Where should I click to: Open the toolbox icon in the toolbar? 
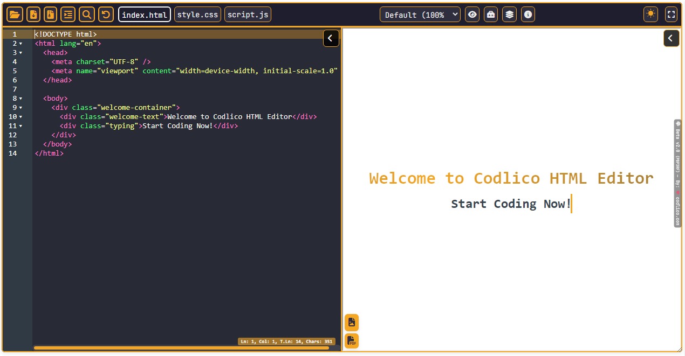(x=490, y=15)
